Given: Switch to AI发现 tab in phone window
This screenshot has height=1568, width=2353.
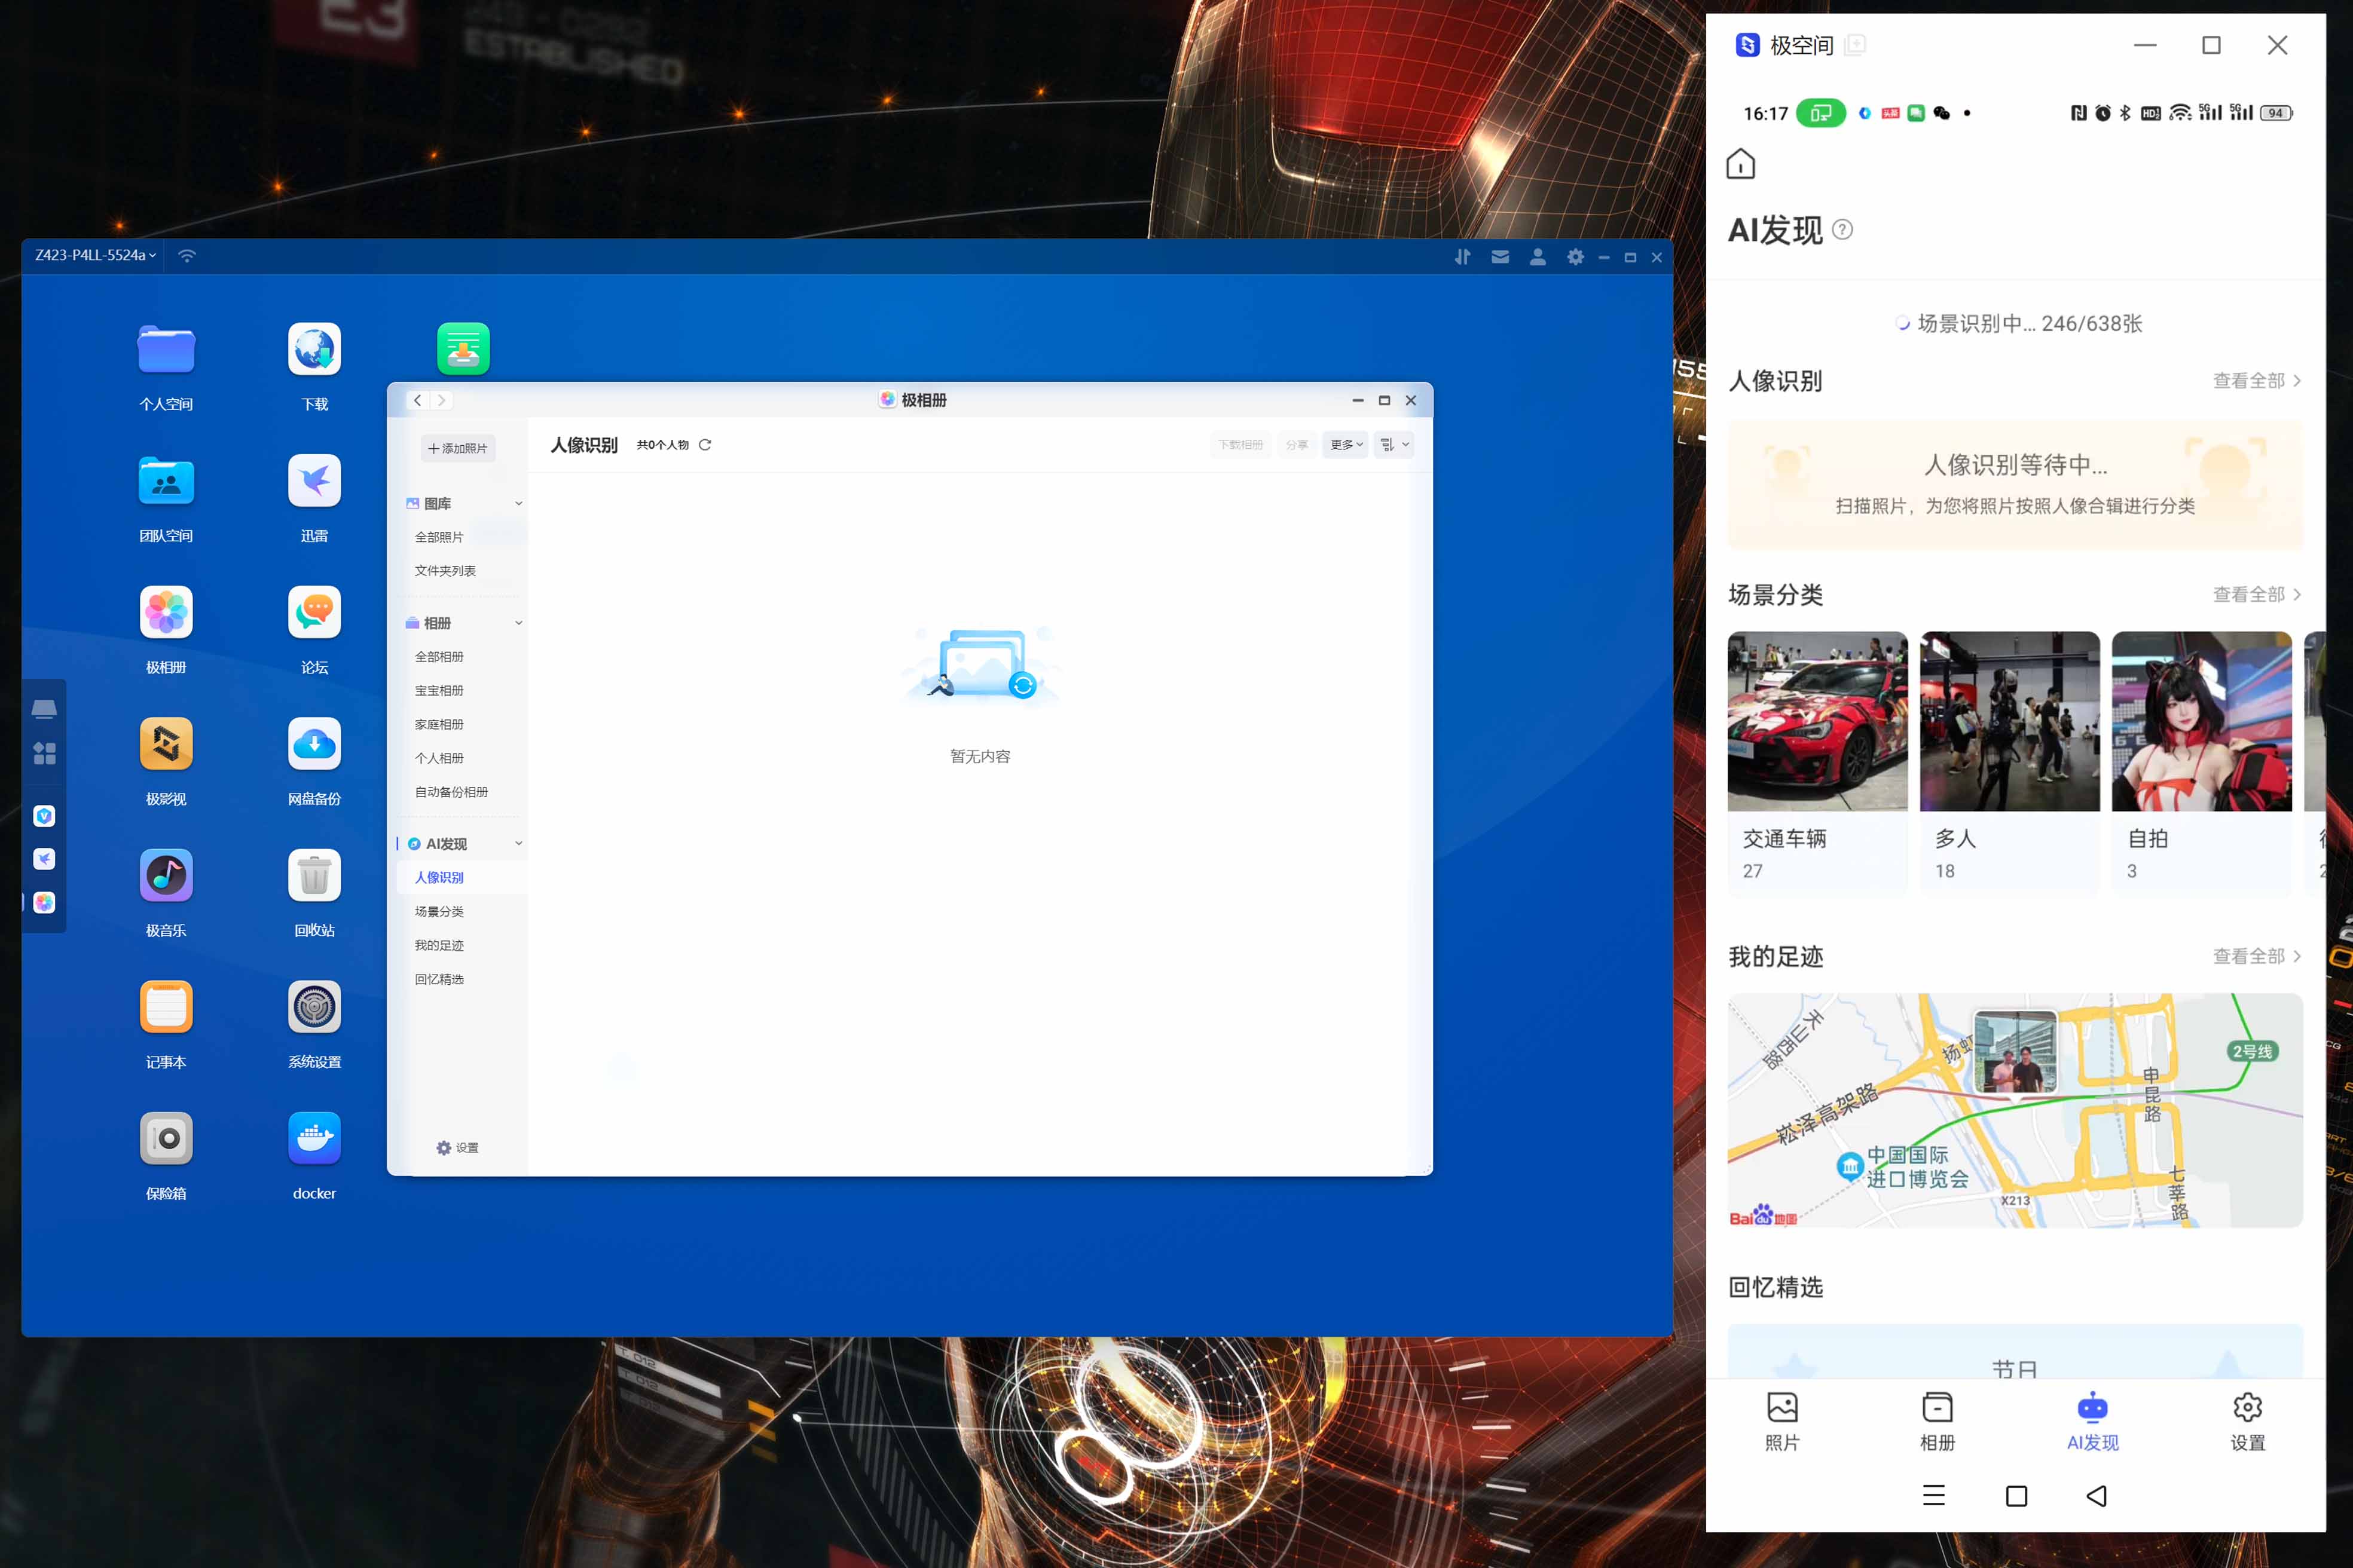Looking at the screenshot, I should point(2093,1421).
